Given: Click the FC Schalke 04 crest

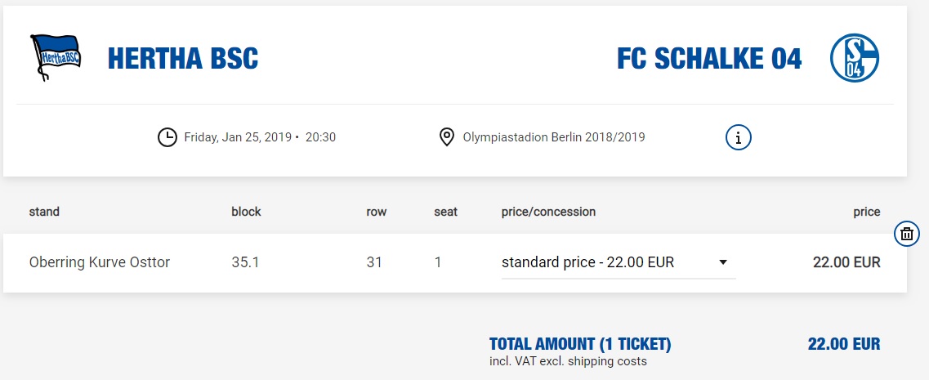Looking at the screenshot, I should [854, 58].
